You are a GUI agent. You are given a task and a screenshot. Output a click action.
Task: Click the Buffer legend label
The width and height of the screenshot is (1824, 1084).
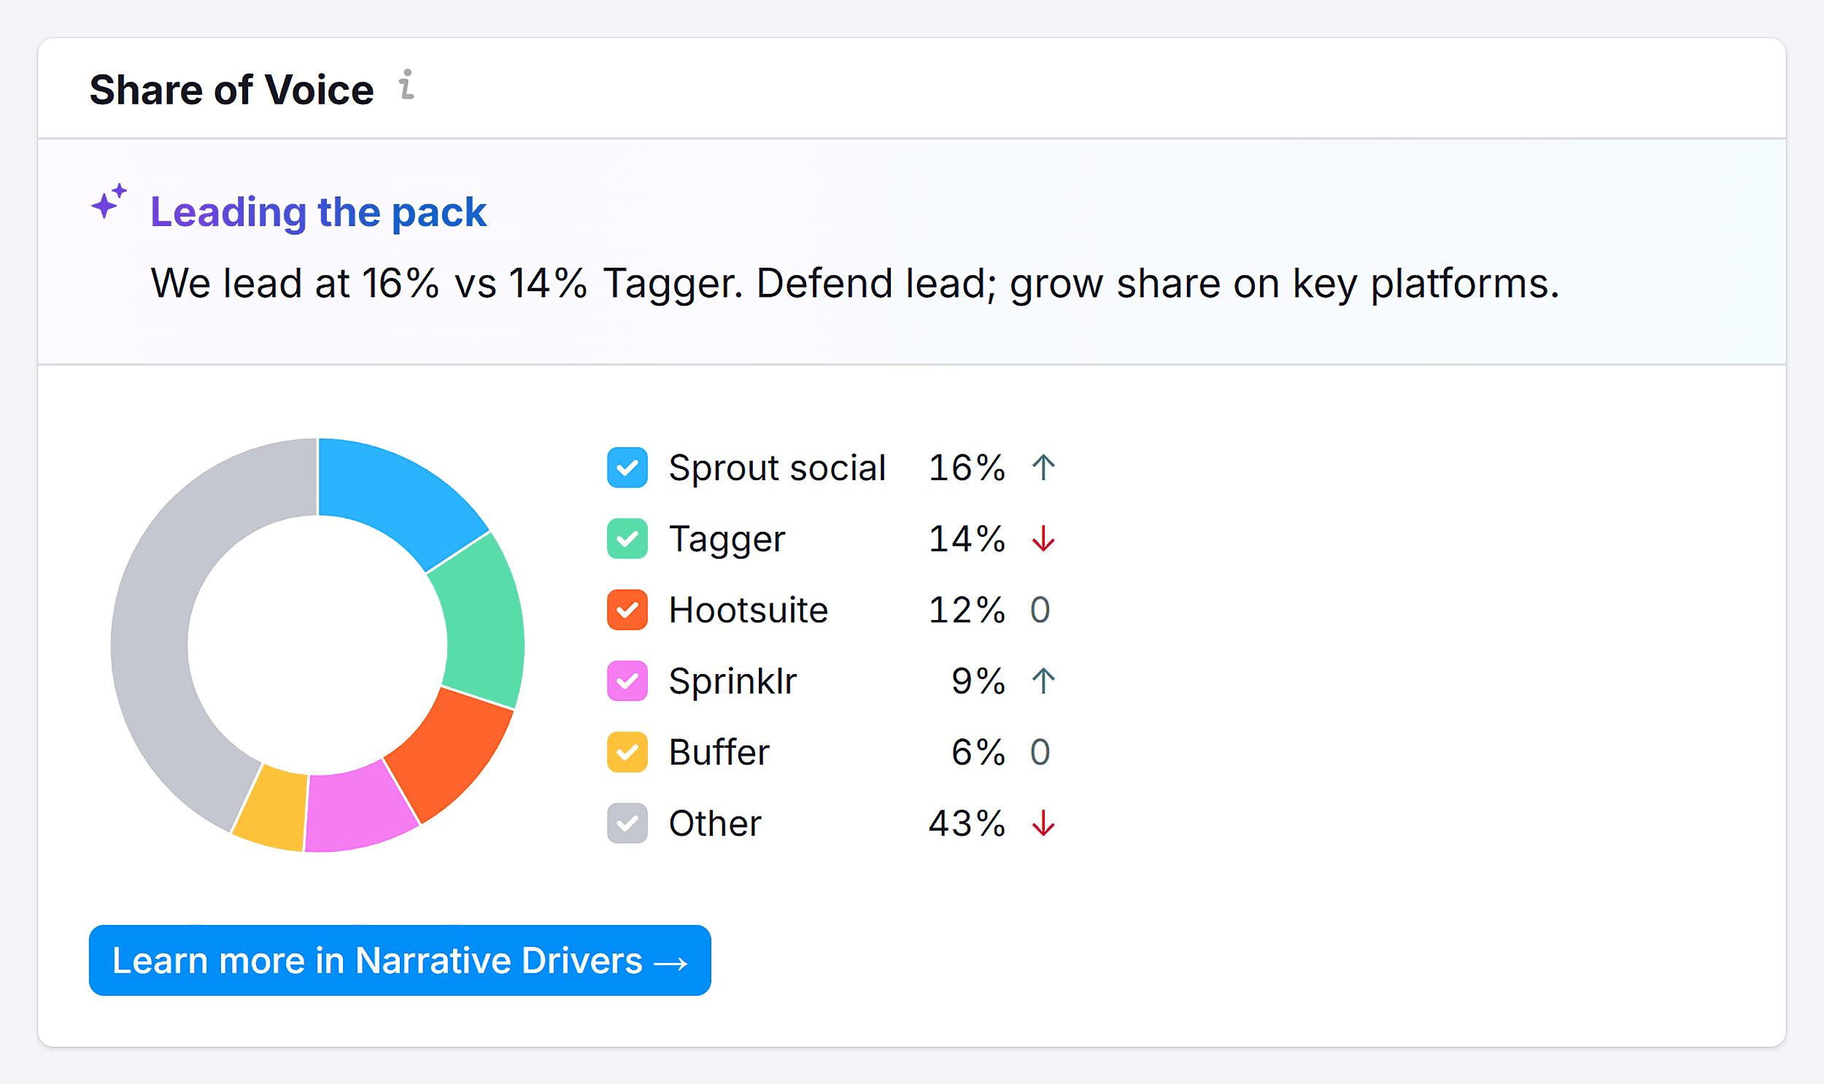pos(719,752)
